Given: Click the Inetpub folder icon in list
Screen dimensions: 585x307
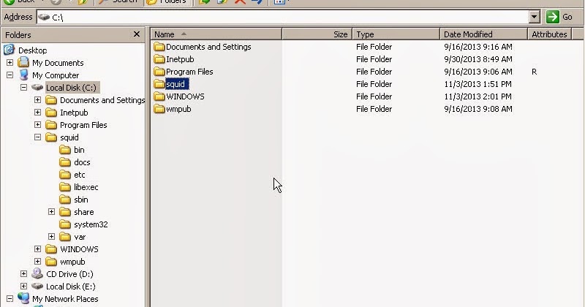Looking at the screenshot, I should click(159, 59).
